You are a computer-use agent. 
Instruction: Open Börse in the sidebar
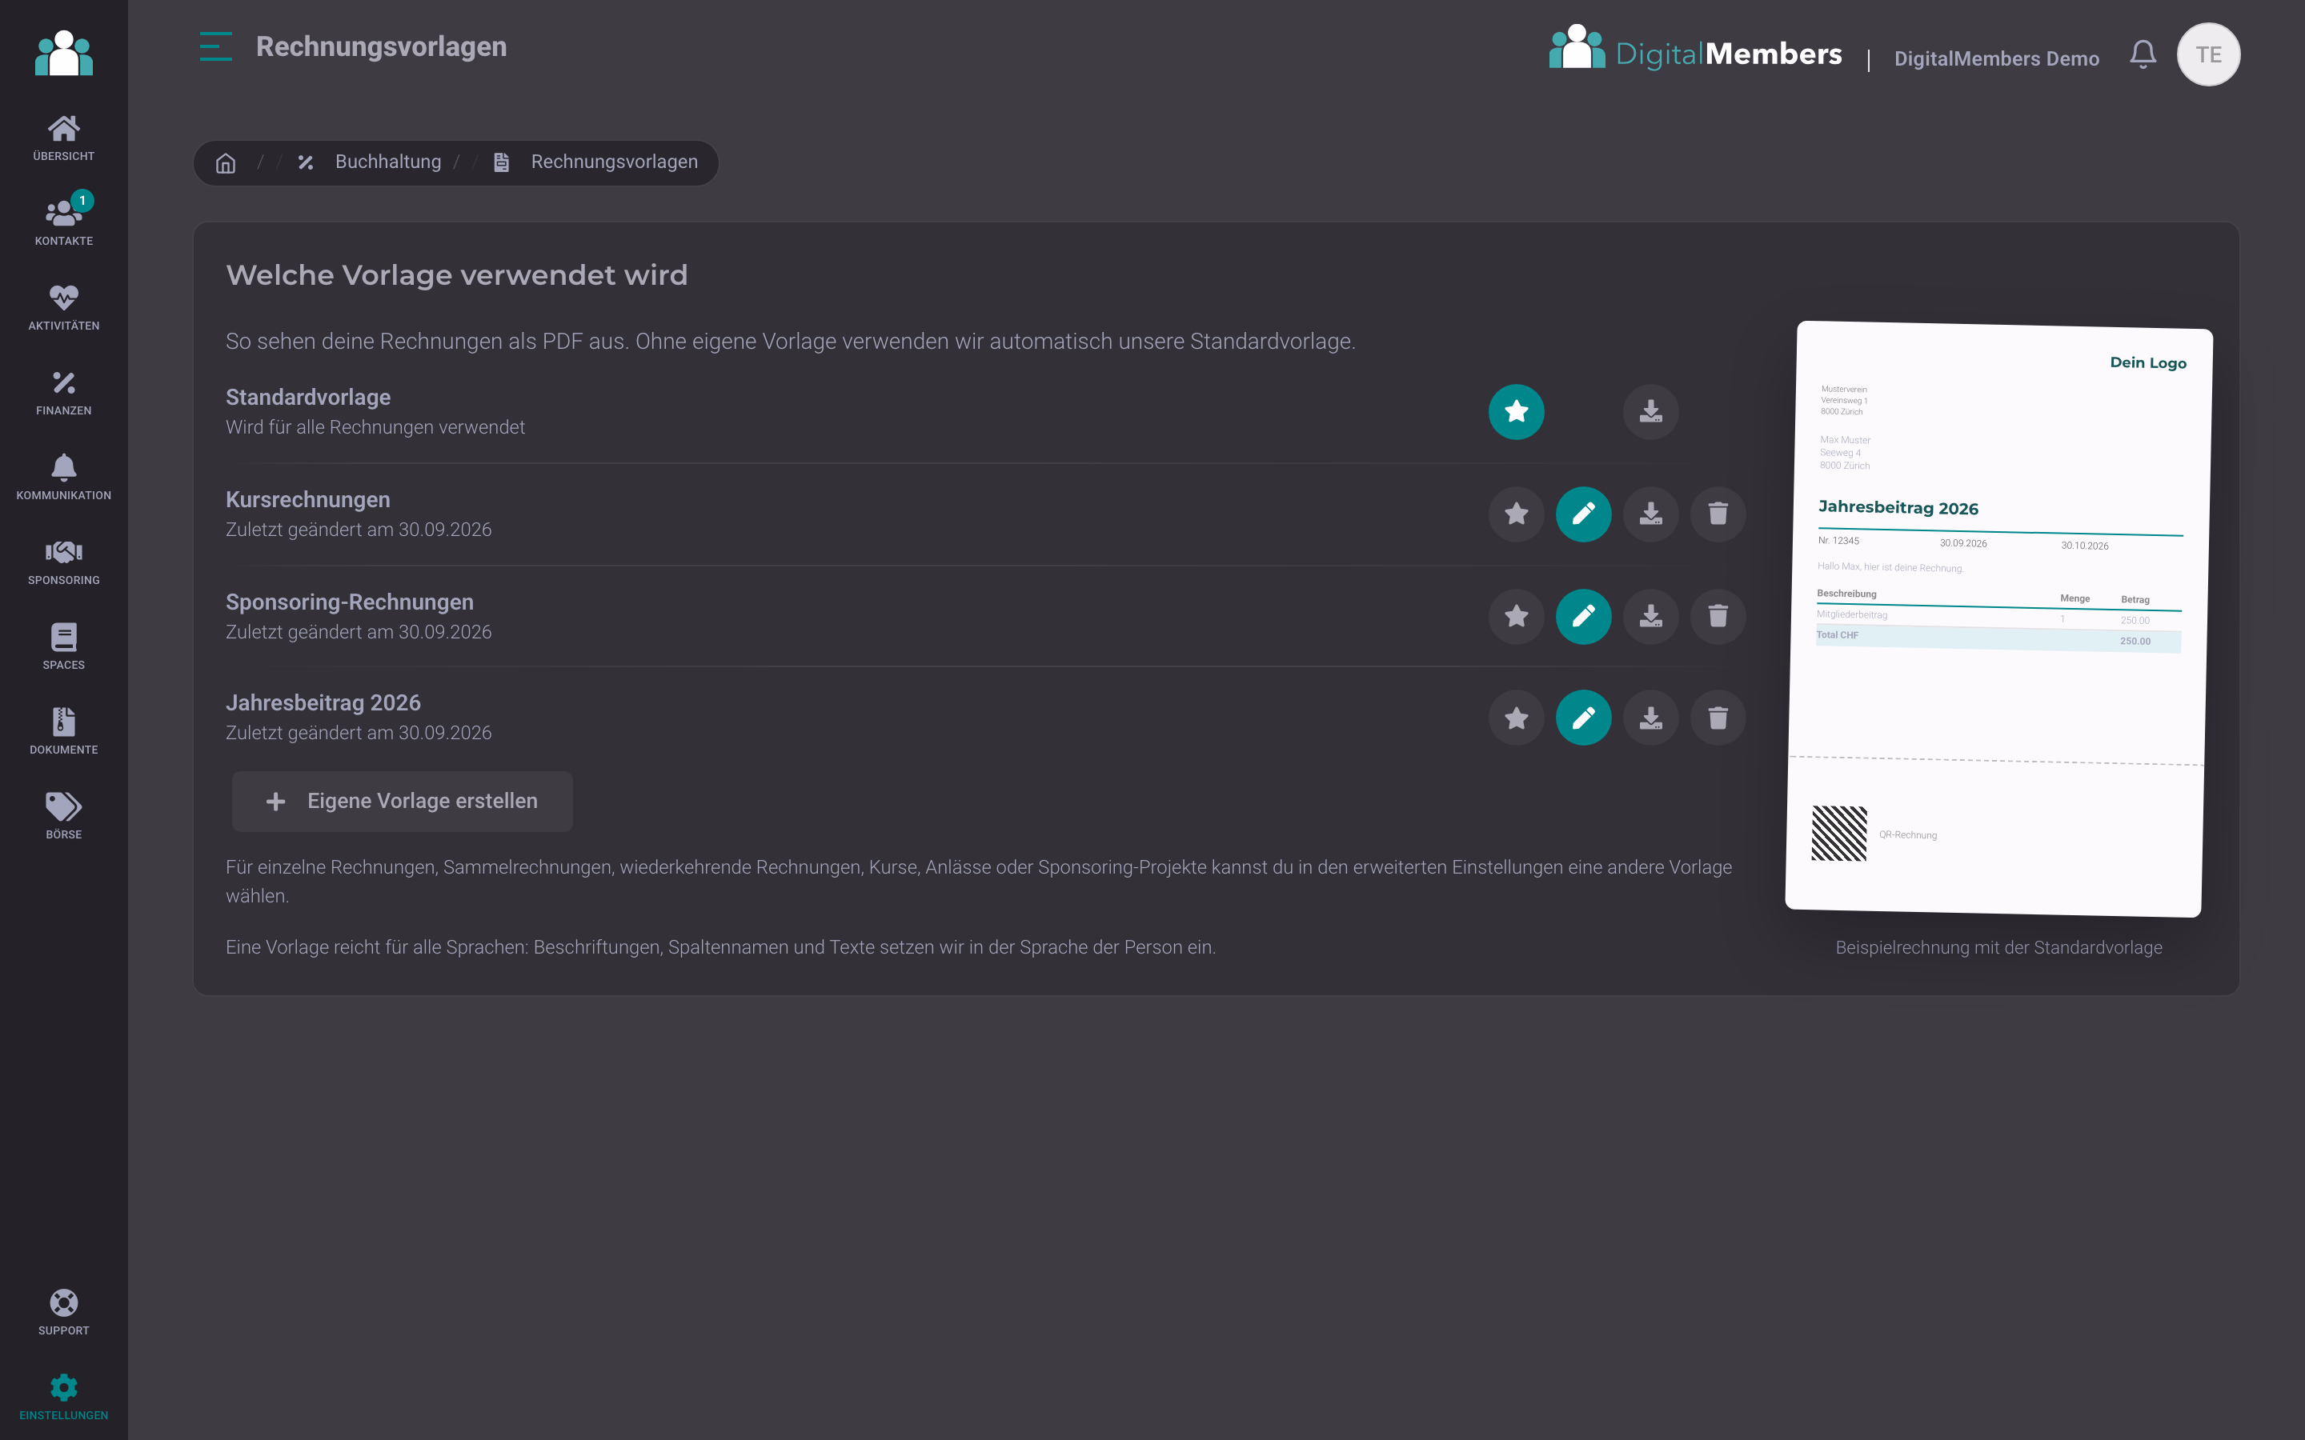click(64, 817)
